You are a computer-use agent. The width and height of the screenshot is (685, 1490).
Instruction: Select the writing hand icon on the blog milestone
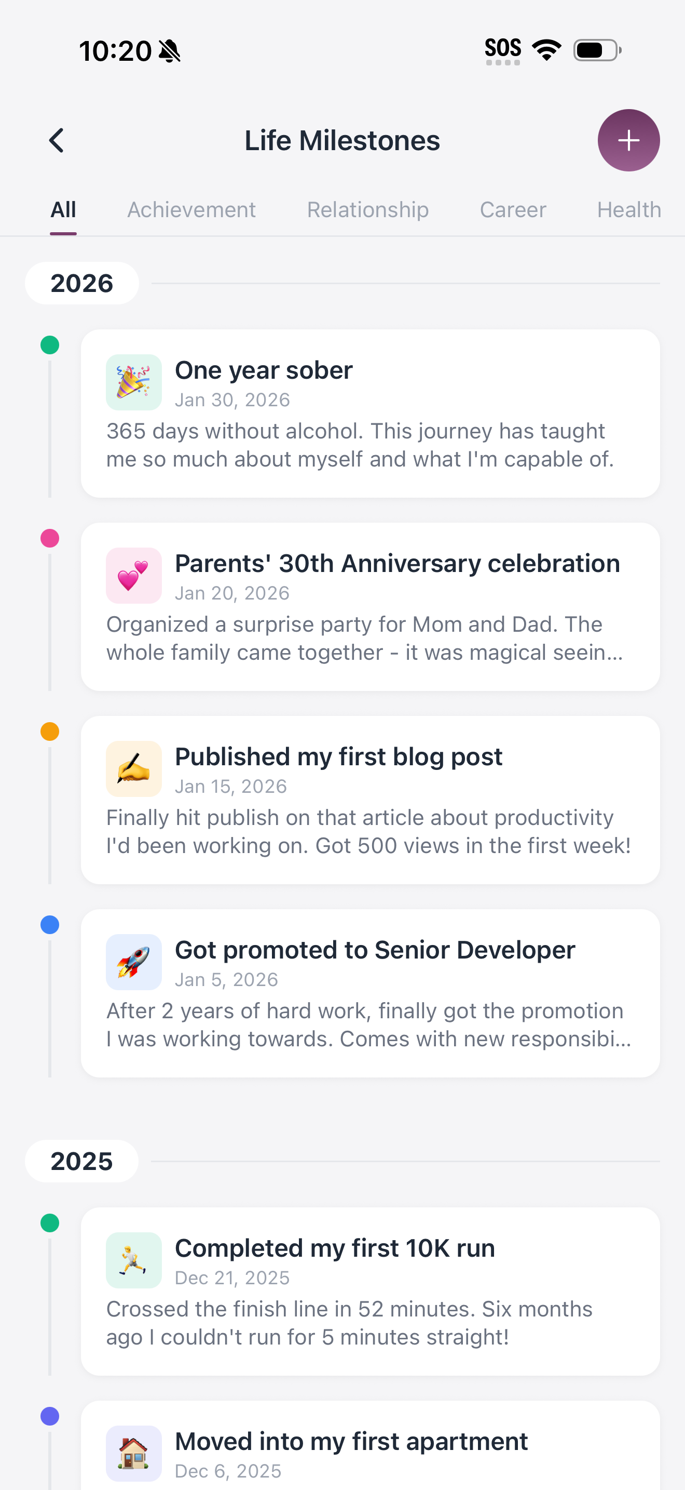[133, 769]
